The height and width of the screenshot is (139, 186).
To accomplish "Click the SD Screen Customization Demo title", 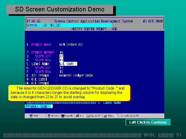I will click(x=60, y=10).
